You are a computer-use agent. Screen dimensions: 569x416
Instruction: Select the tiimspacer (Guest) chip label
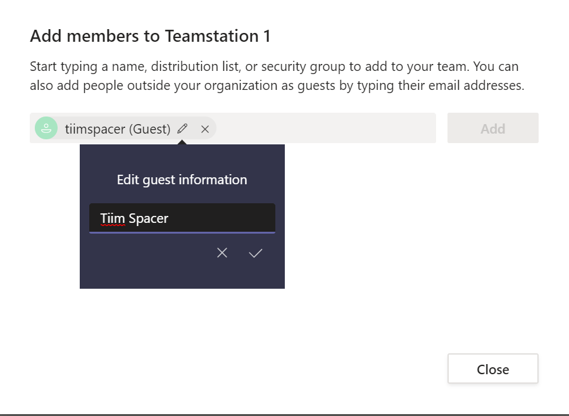[95, 129]
